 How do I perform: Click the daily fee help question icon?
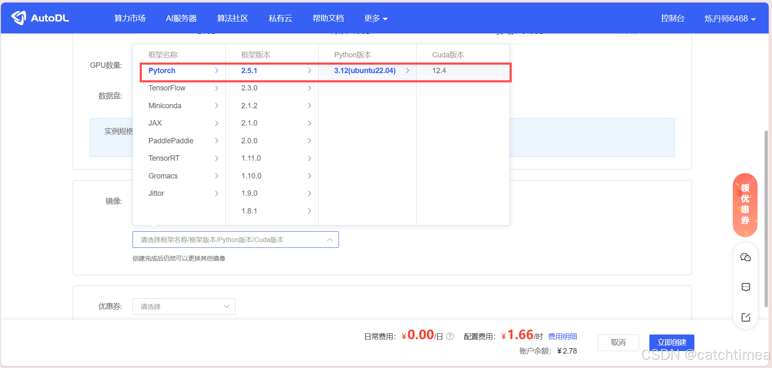tap(450, 336)
